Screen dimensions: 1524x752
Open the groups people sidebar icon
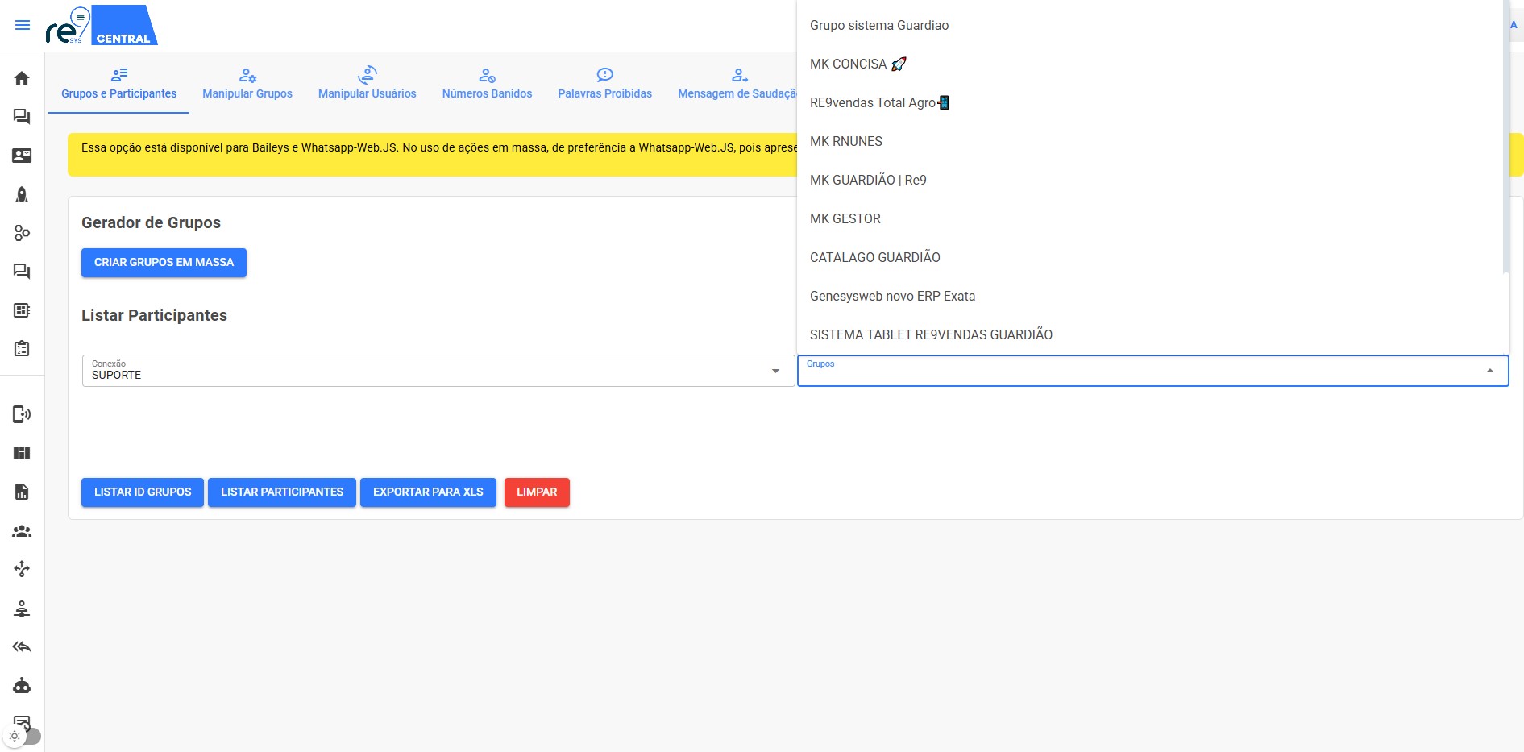[x=22, y=531]
